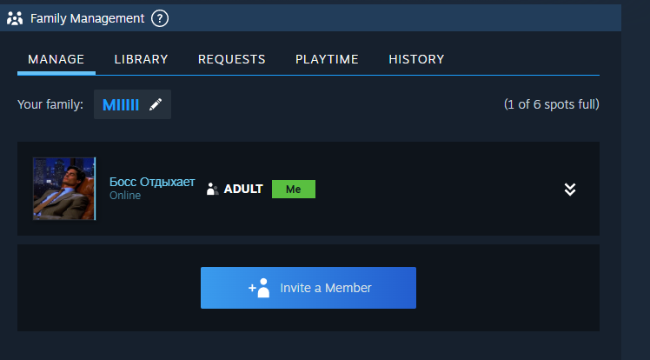The image size is (650, 360).
Task: Click the pencil icon to rename family
Action: (x=156, y=104)
